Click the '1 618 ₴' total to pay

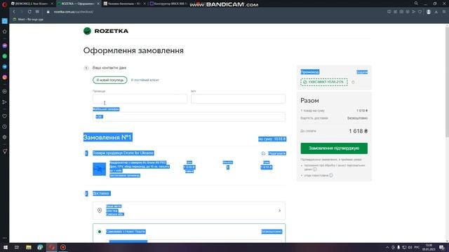point(358,131)
